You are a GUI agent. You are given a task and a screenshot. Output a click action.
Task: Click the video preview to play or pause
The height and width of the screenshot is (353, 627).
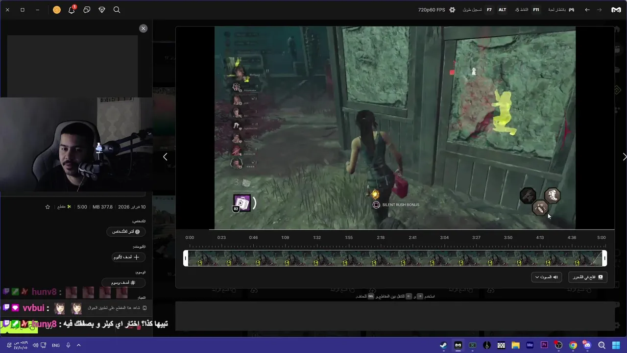395,127
